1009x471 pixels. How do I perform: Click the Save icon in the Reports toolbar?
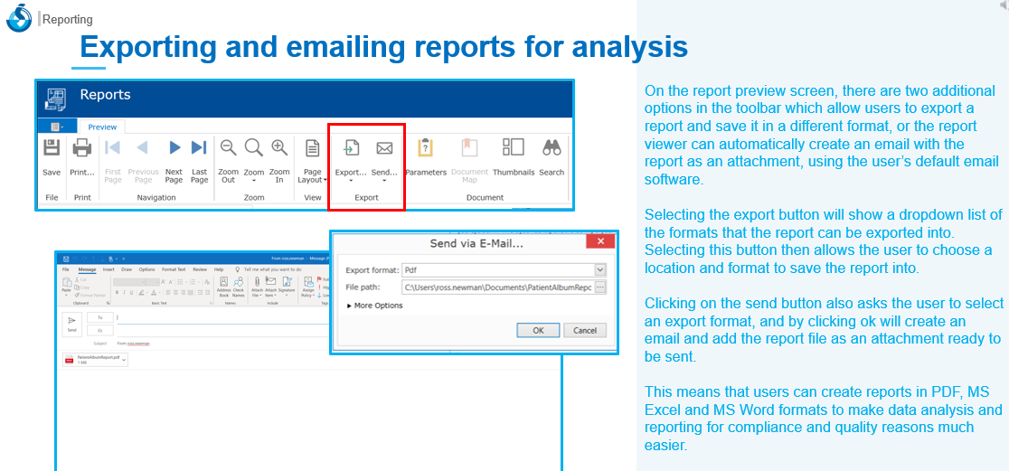(x=52, y=149)
